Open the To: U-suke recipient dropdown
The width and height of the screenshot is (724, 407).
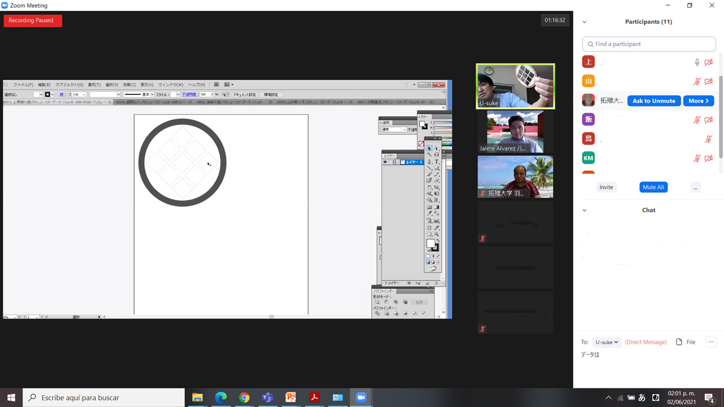[x=606, y=342]
